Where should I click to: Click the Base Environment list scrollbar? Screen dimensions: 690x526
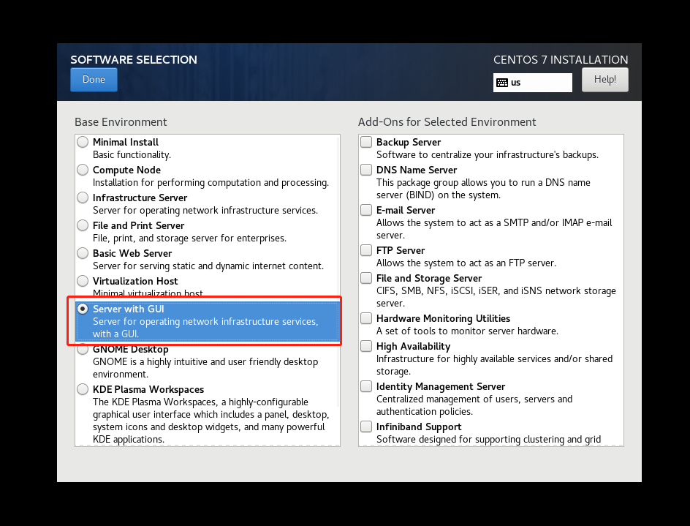point(338,271)
